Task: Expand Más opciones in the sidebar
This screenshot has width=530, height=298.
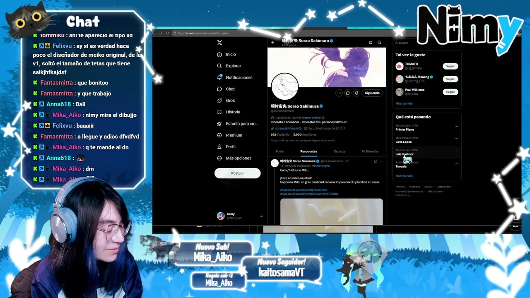Action: tap(234, 158)
